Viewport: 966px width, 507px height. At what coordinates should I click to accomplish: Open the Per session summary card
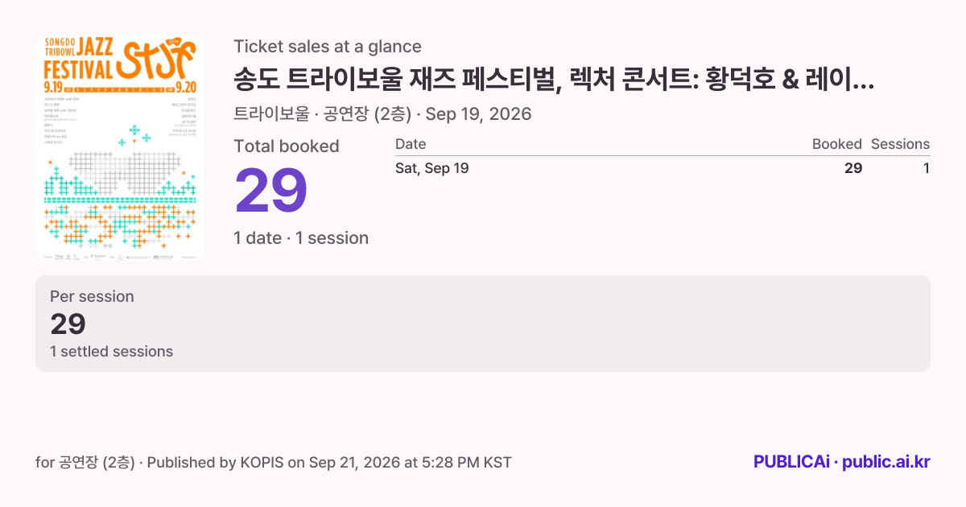[x=483, y=324]
